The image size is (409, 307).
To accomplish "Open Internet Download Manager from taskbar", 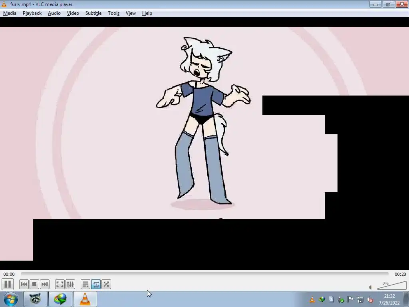I will 60,299.
